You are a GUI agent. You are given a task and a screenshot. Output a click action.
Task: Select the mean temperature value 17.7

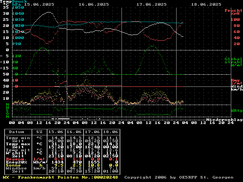click(x=94, y=150)
